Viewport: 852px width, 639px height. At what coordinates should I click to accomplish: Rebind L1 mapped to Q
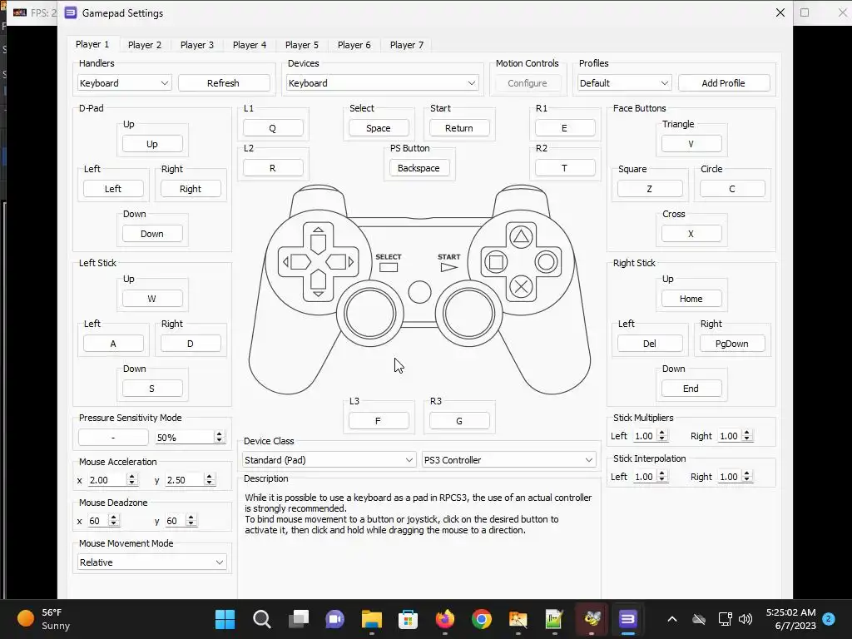pyautogui.click(x=273, y=128)
